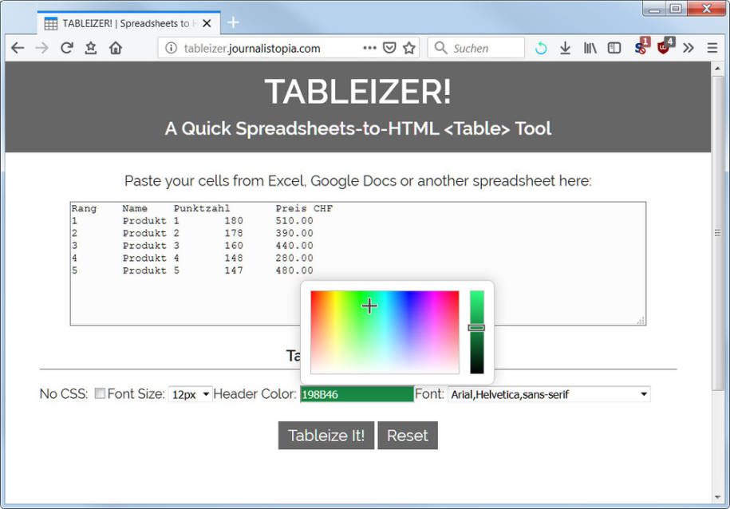Save page to Pocket
The height and width of the screenshot is (509, 730).
[x=389, y=48]
